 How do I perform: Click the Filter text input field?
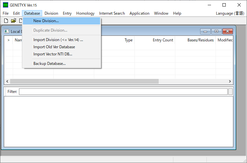pos(123,92)
